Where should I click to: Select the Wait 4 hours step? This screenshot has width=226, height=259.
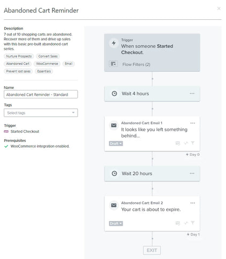tap(152, 94)
